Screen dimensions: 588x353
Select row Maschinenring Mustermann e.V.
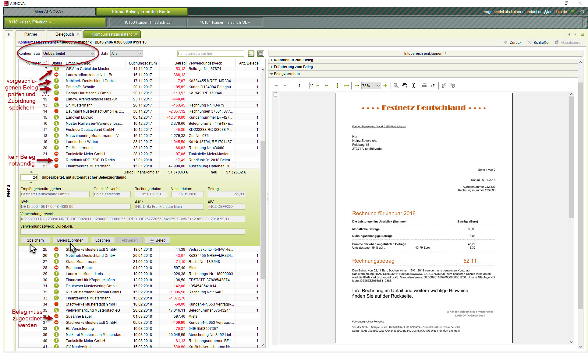pyautogui.click(x=139, y=135)
